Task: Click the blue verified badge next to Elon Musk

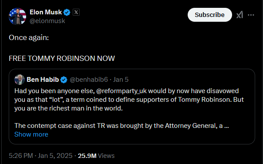Action: 67,12
